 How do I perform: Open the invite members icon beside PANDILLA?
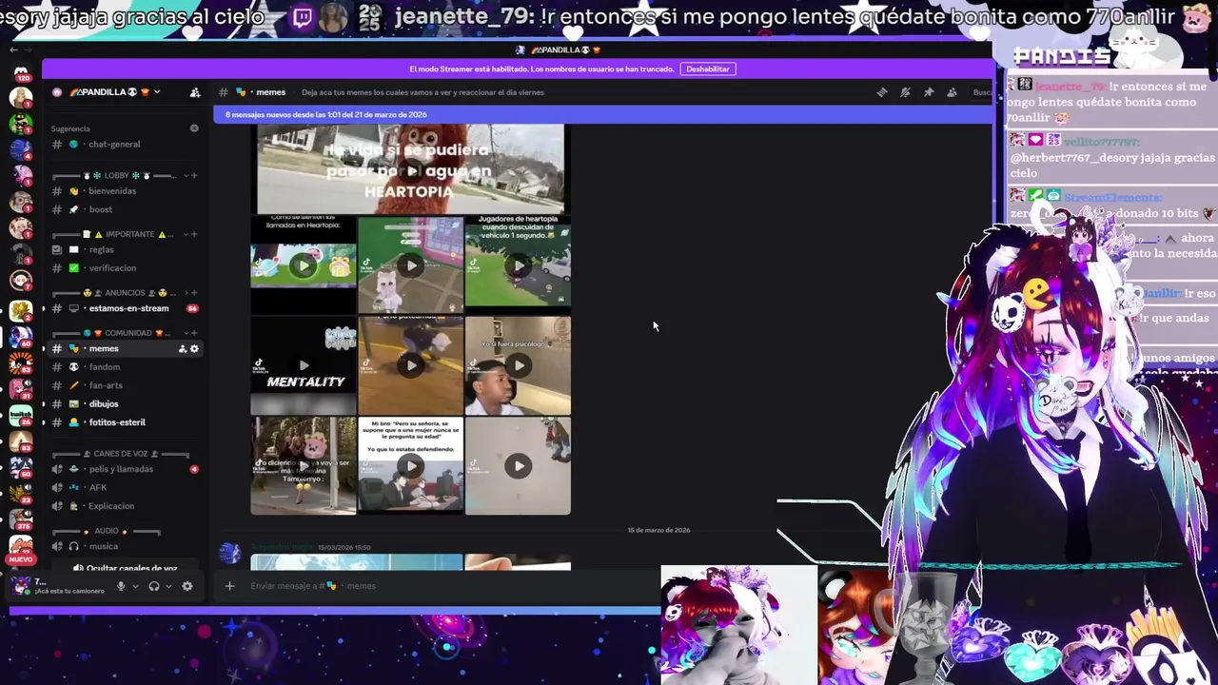point(195,92)
